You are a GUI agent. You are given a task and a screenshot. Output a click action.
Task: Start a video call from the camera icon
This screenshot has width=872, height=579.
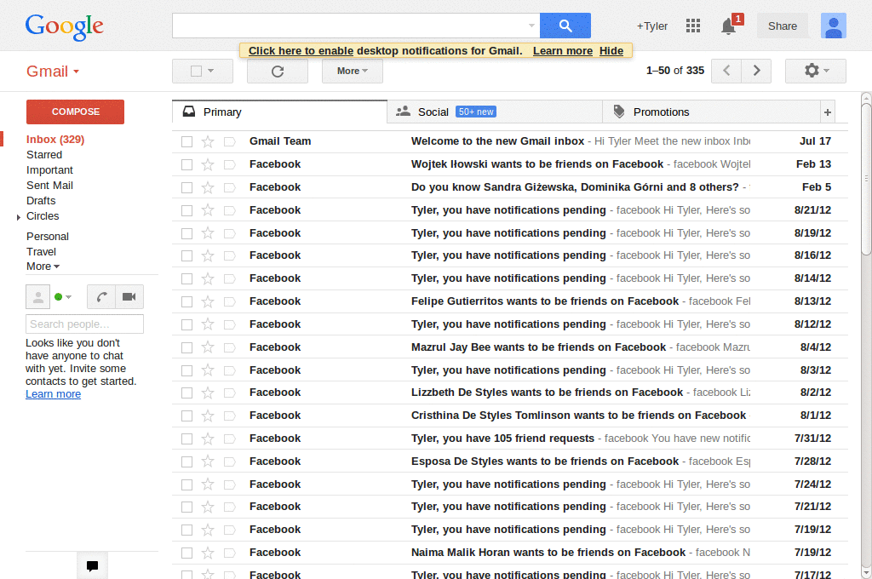tap(129, 296)
